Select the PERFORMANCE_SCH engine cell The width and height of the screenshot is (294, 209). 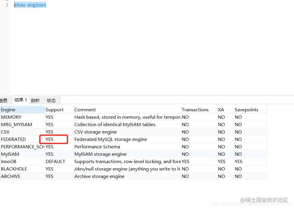tap(23, 147)
